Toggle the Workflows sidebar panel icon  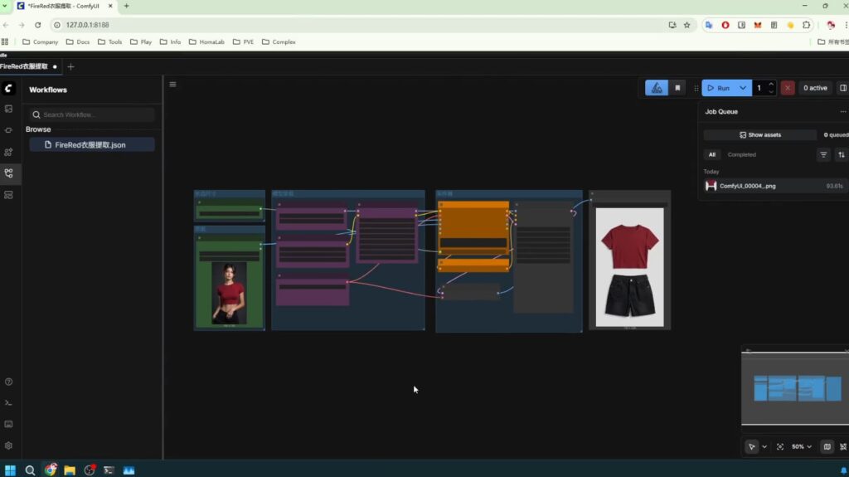coord(8,173)
